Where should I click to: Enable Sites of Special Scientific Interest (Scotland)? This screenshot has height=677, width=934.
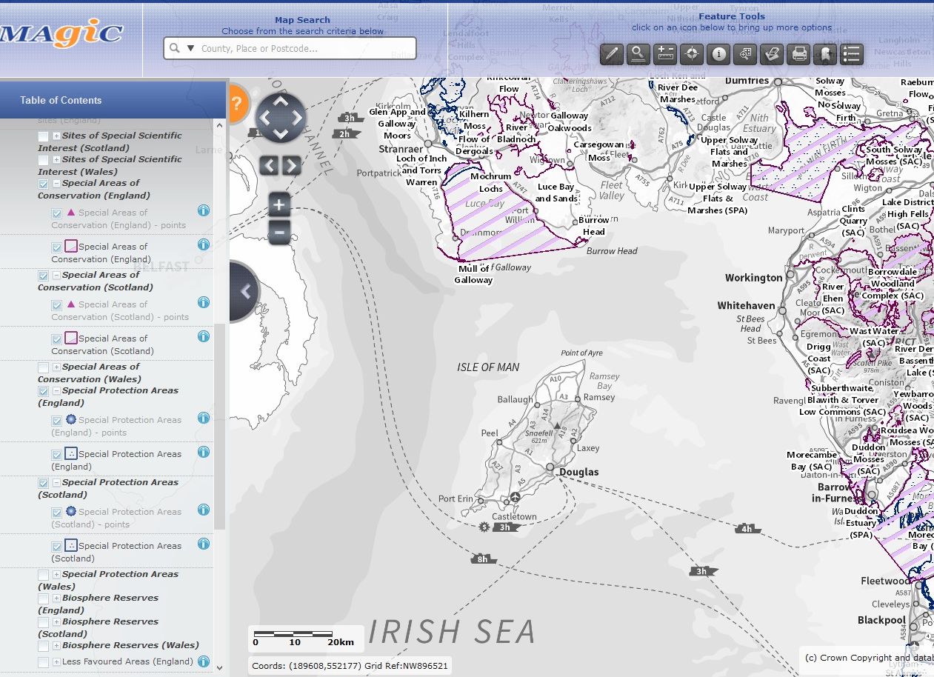click(x=44, y=136)
